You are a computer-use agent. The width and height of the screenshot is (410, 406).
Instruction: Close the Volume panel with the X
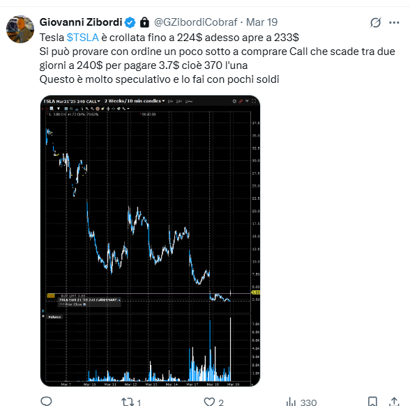pos(43,316)
